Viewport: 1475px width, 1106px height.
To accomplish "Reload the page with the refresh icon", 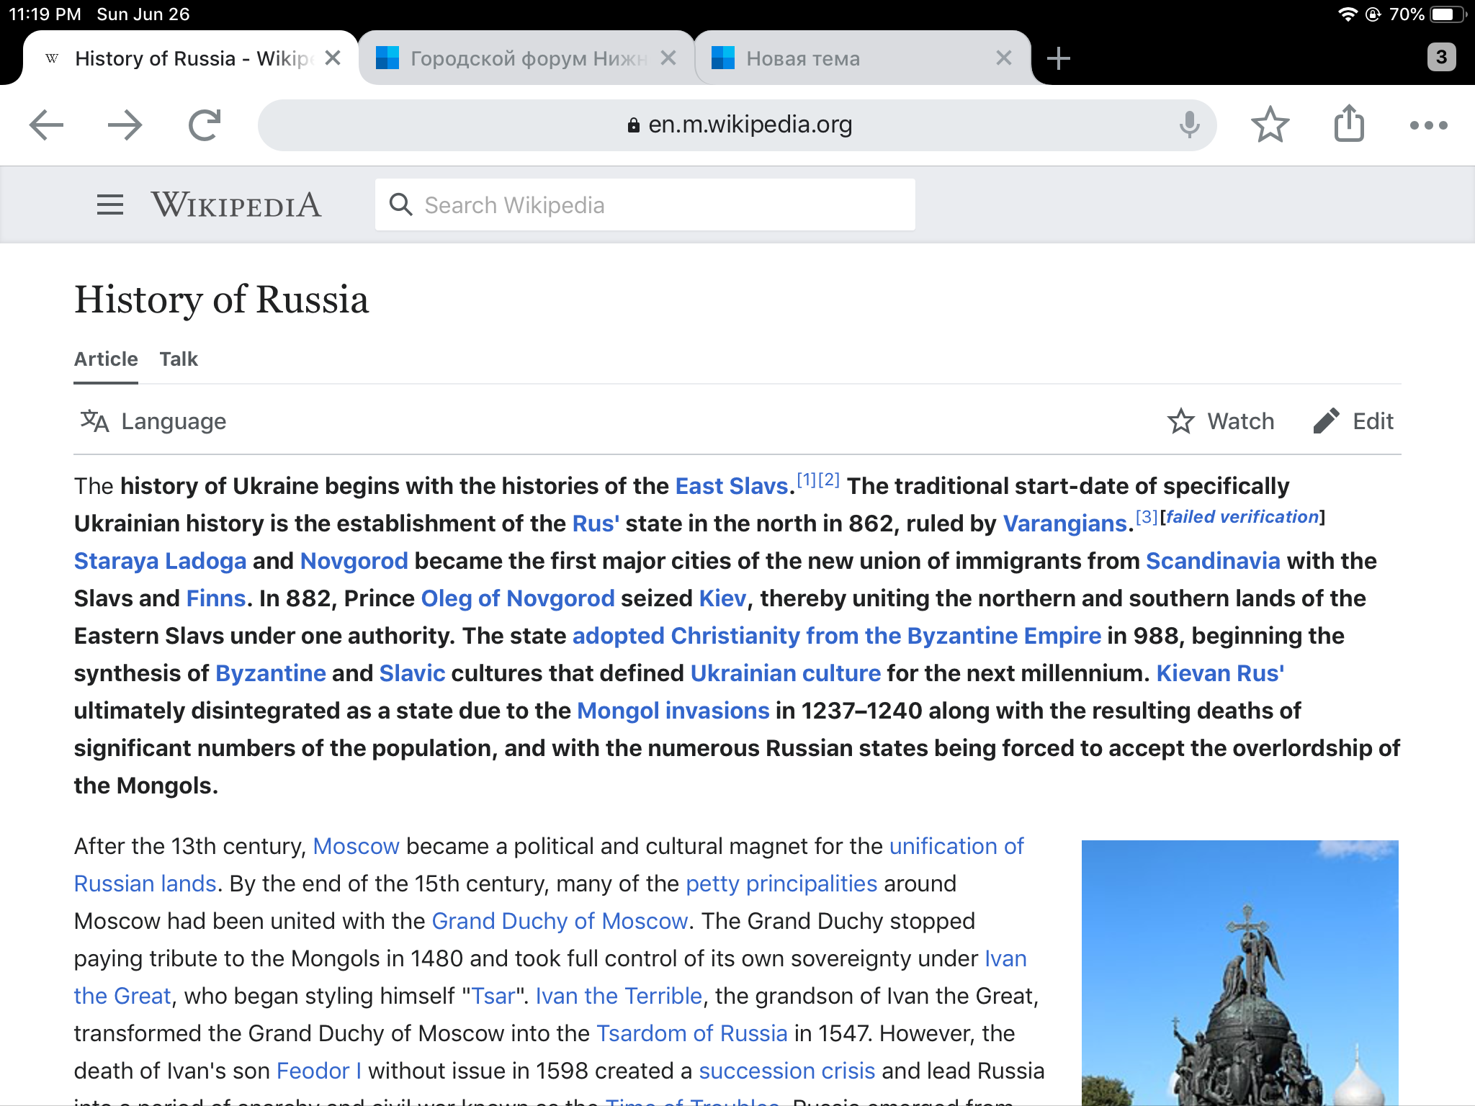I will click(x=205, y=125).
